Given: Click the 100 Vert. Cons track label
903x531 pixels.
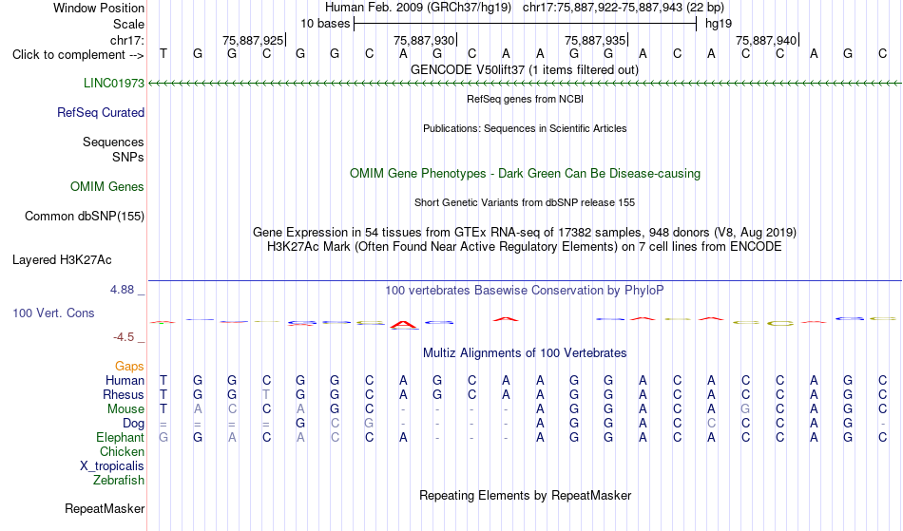Looking at the screenshot, I should [x=53, y=313].
